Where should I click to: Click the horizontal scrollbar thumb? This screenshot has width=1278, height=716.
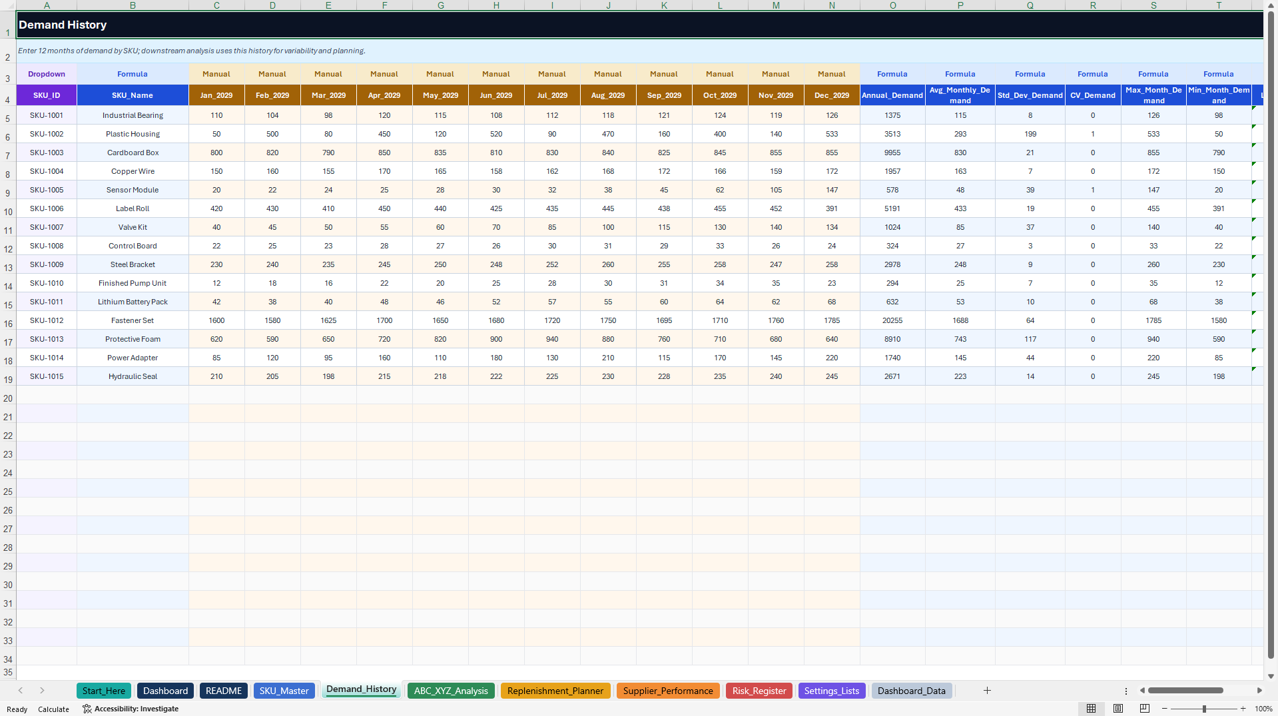(x=1185, y=691)
